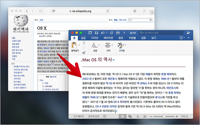Screen dimensions: 200x125
Task: Click the Word sidebar/navigation pane icon
Action: 90,33
